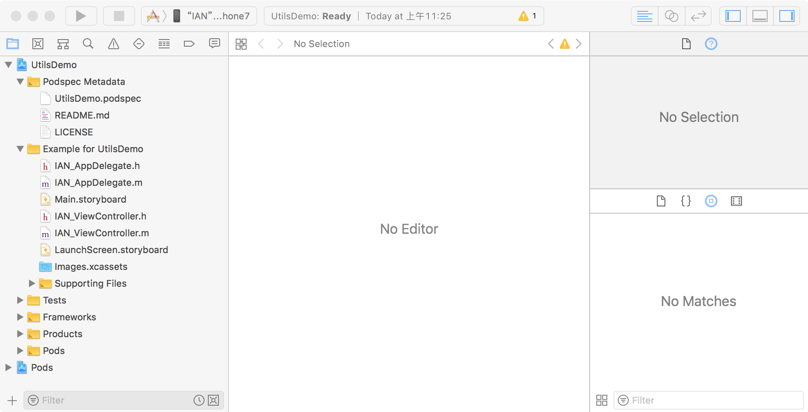The image size is (808, 412).
Task: Show the Report navigator
Action: (215, 44)
